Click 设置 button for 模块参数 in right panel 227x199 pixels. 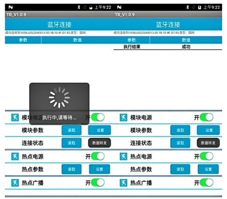click(208, 130)
